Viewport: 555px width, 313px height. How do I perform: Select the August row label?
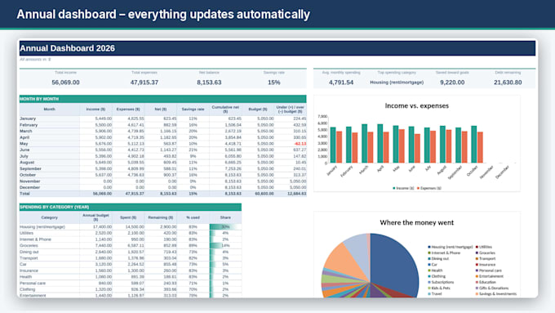pyautogui.click(x=27, y=162)
